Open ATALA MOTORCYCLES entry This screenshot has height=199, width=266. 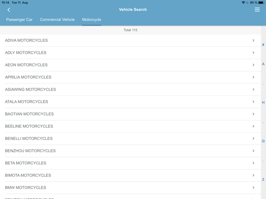[130, 102]
